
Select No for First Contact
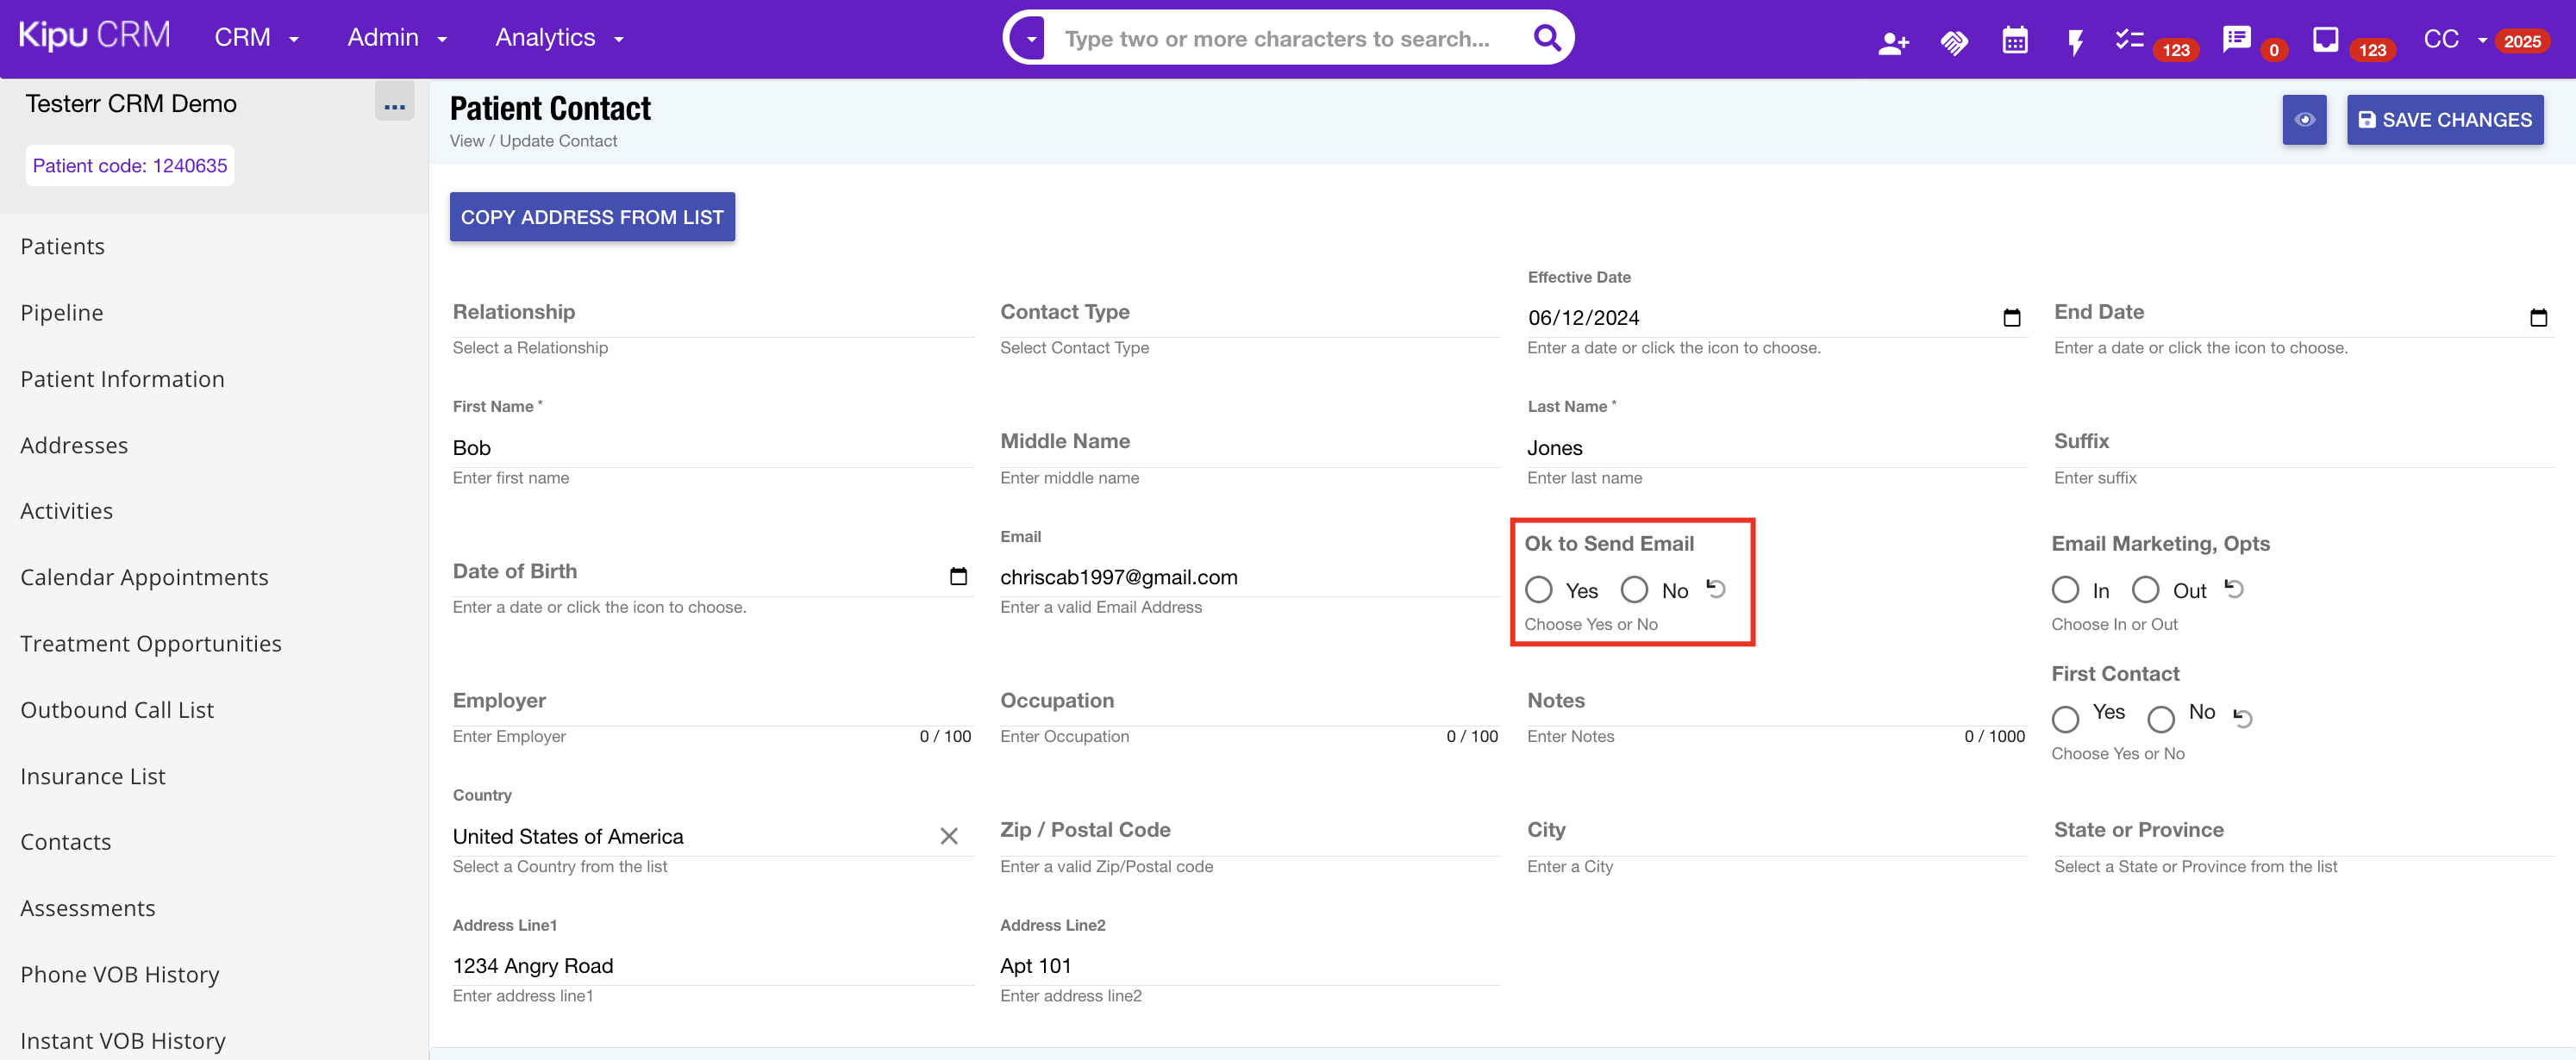[x=2160, y=718]
